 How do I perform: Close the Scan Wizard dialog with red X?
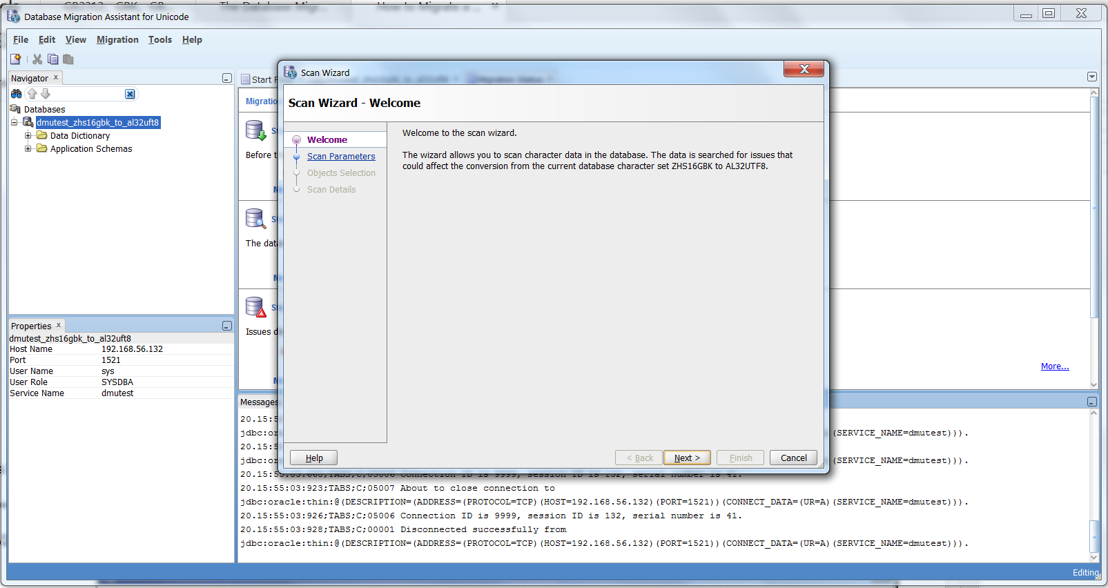(x=804, y=69)
